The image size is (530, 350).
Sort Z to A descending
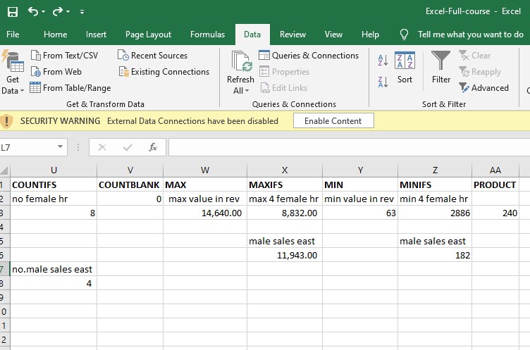pos(383,82)
